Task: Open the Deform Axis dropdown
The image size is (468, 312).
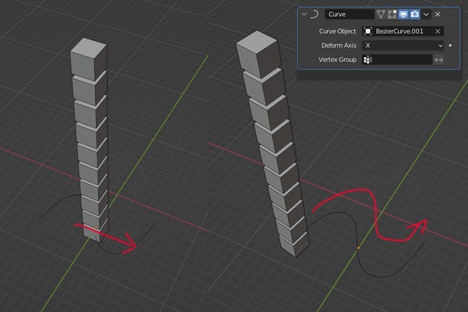Action: [402, 45]
